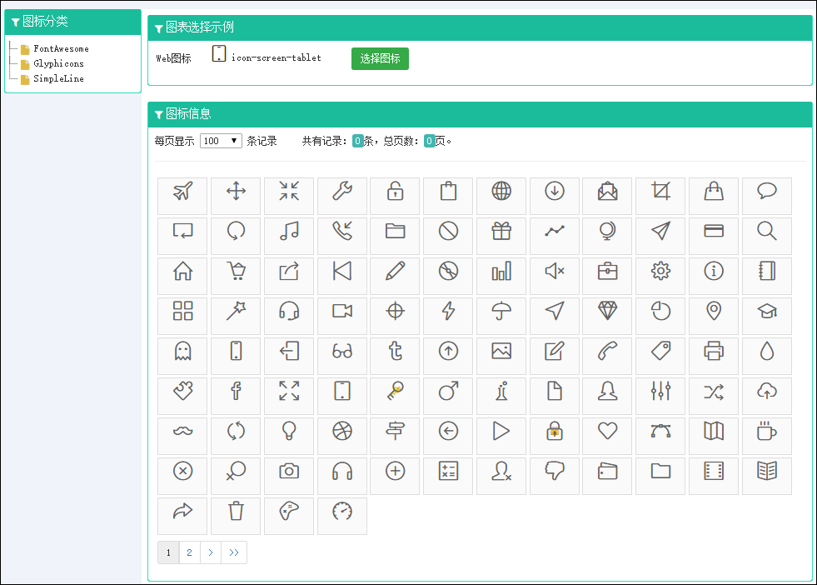Open the FontAwesome category
This screenshot has height=585, width=817.
[x=61, y=48]
